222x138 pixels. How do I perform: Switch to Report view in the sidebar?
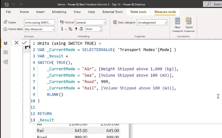click(6, 43)
